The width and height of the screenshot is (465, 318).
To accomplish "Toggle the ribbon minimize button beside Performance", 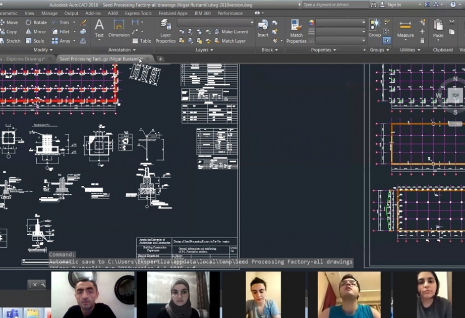I will 257,13.
